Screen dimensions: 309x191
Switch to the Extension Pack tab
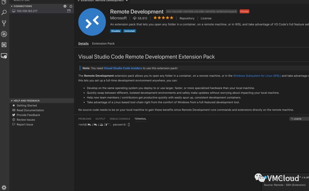point(103,44)
